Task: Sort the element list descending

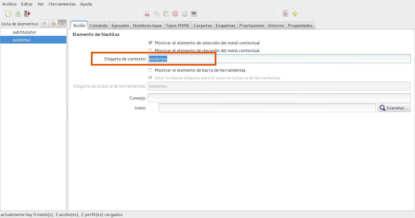Action: click(x=62, y=24)
